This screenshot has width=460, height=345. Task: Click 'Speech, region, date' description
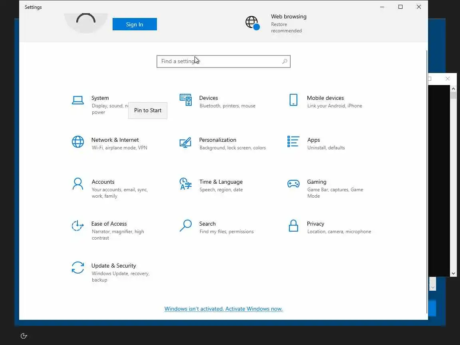tap(221, 190)
